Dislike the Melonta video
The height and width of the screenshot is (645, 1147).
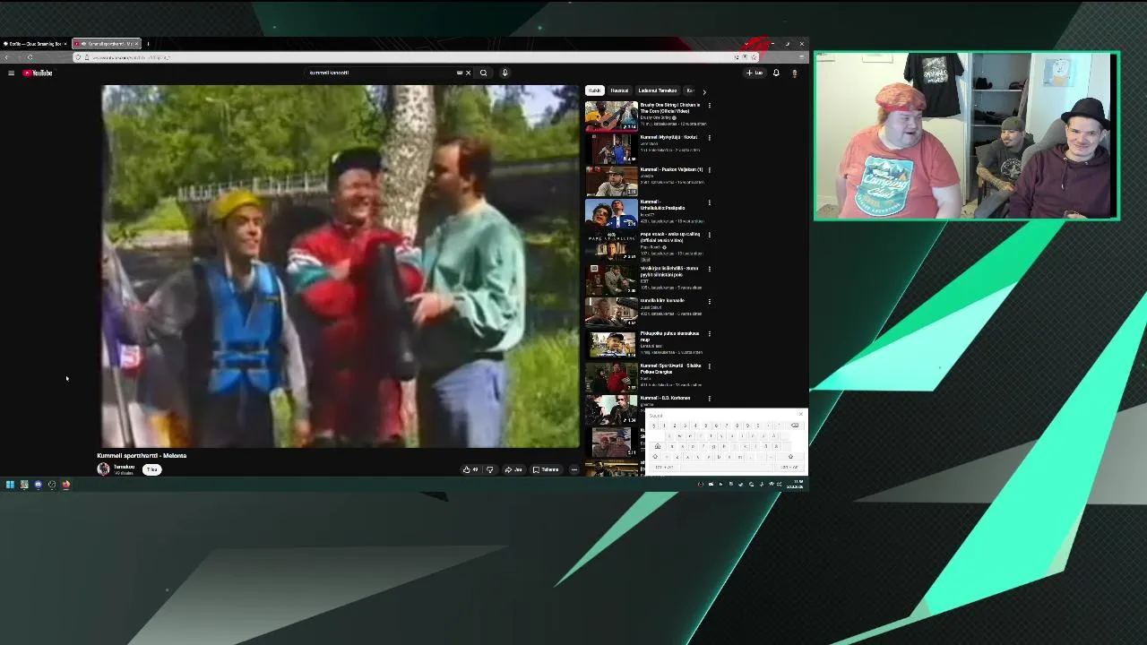489,469
